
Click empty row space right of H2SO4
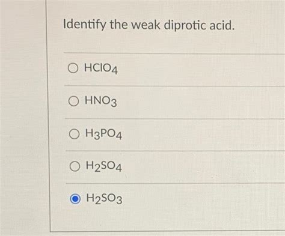(x=203, y=167)
